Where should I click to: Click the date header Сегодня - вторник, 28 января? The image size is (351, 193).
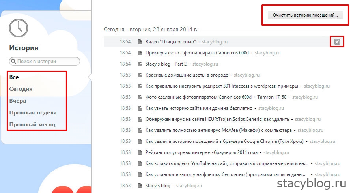click(x=150, y=29)
